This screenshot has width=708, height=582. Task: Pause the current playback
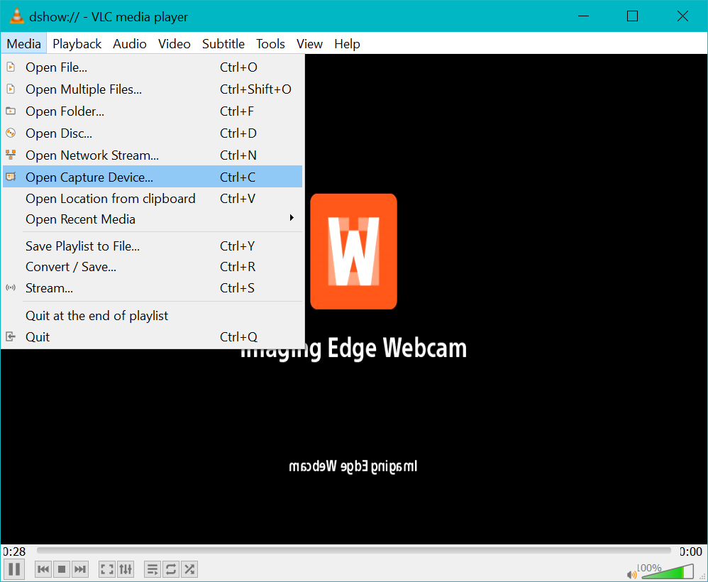click(13, 569)
